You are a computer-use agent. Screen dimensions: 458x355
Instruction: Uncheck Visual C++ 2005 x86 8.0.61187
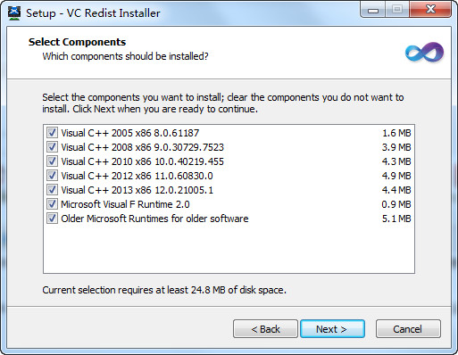pos(52,133)
